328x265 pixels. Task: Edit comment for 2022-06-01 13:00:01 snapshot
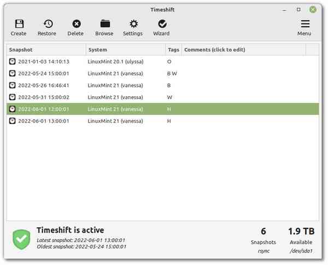tap(244, 121)
